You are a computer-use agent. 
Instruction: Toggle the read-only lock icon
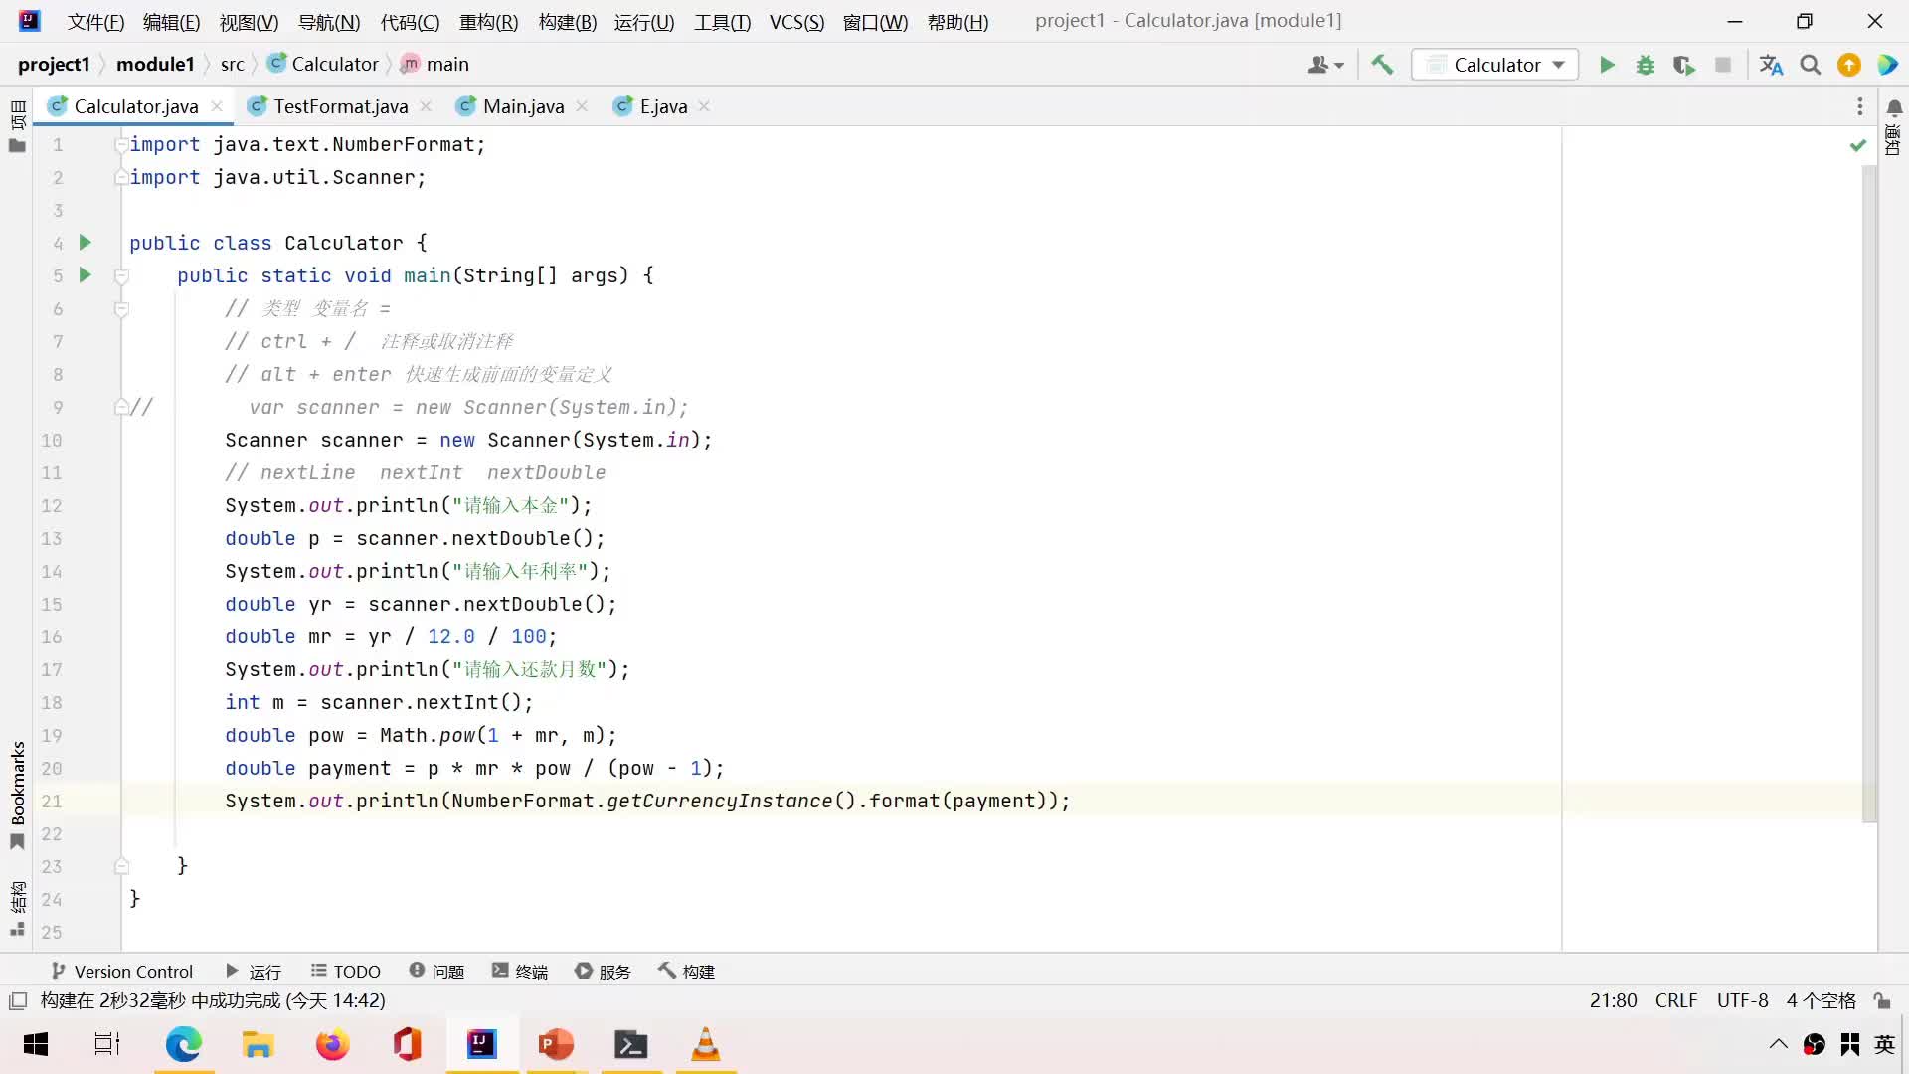[x=1882, y=1000]
